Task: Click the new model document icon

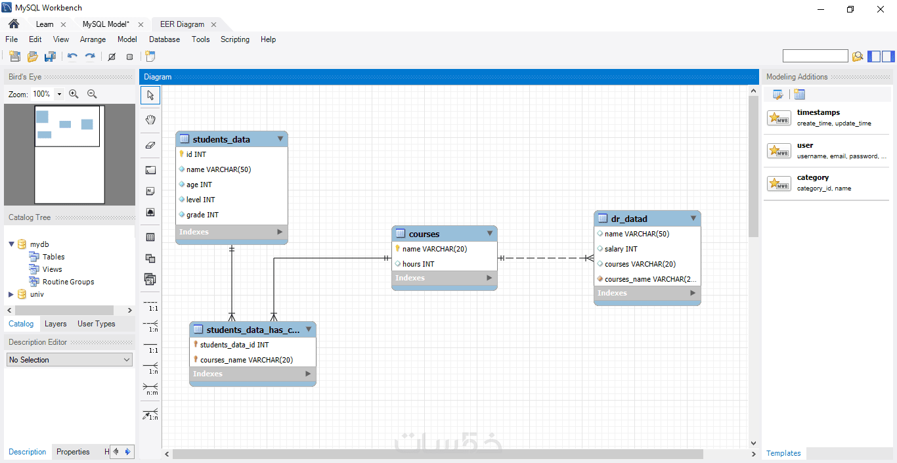Action: [14, 56]
